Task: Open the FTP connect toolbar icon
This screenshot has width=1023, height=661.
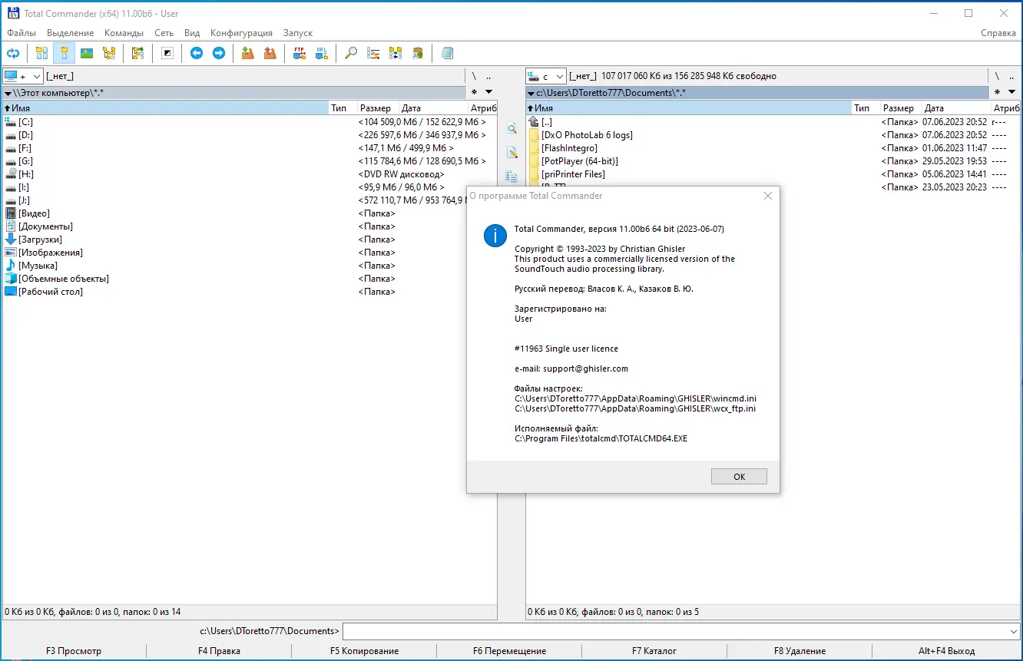Action: tap(300, 53)
